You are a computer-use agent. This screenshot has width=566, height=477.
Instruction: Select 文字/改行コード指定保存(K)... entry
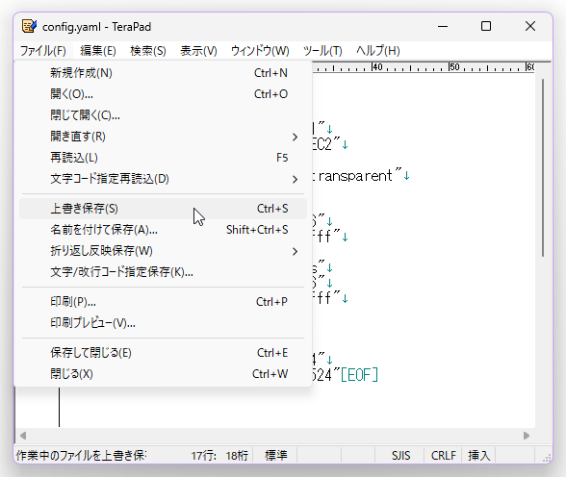pyautogui.click(x=164, y=272)
